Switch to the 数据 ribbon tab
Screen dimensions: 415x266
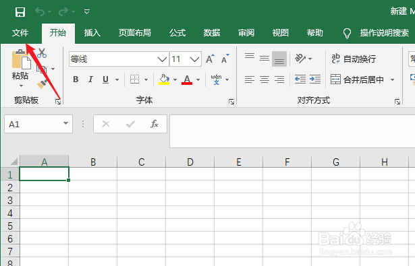pyautogui.click(x=212, y=33)
